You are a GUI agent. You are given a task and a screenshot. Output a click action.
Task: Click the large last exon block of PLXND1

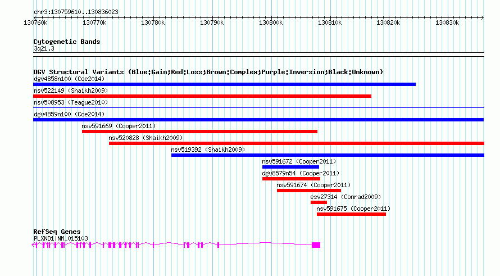coord(316,245)
